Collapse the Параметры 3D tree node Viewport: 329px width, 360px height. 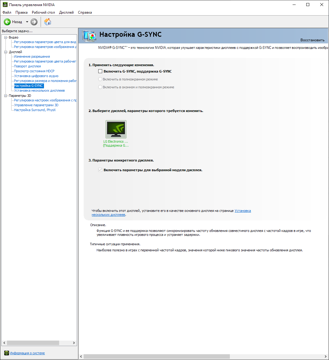pos(5,96)
